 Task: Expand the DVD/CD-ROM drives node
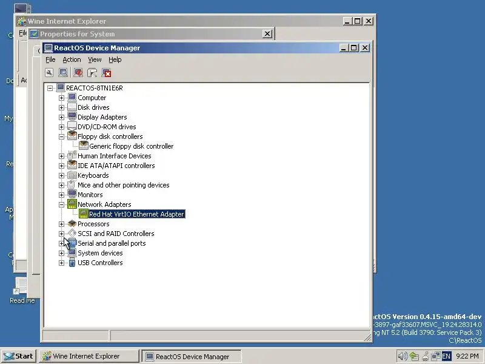click(61, 127)
